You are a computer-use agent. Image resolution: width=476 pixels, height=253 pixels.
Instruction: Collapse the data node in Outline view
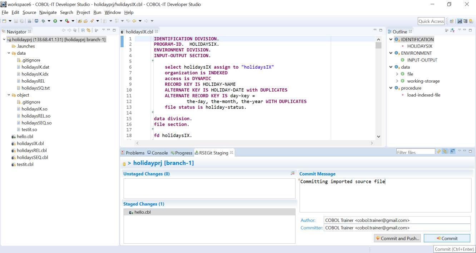click(x=391, y=67)
